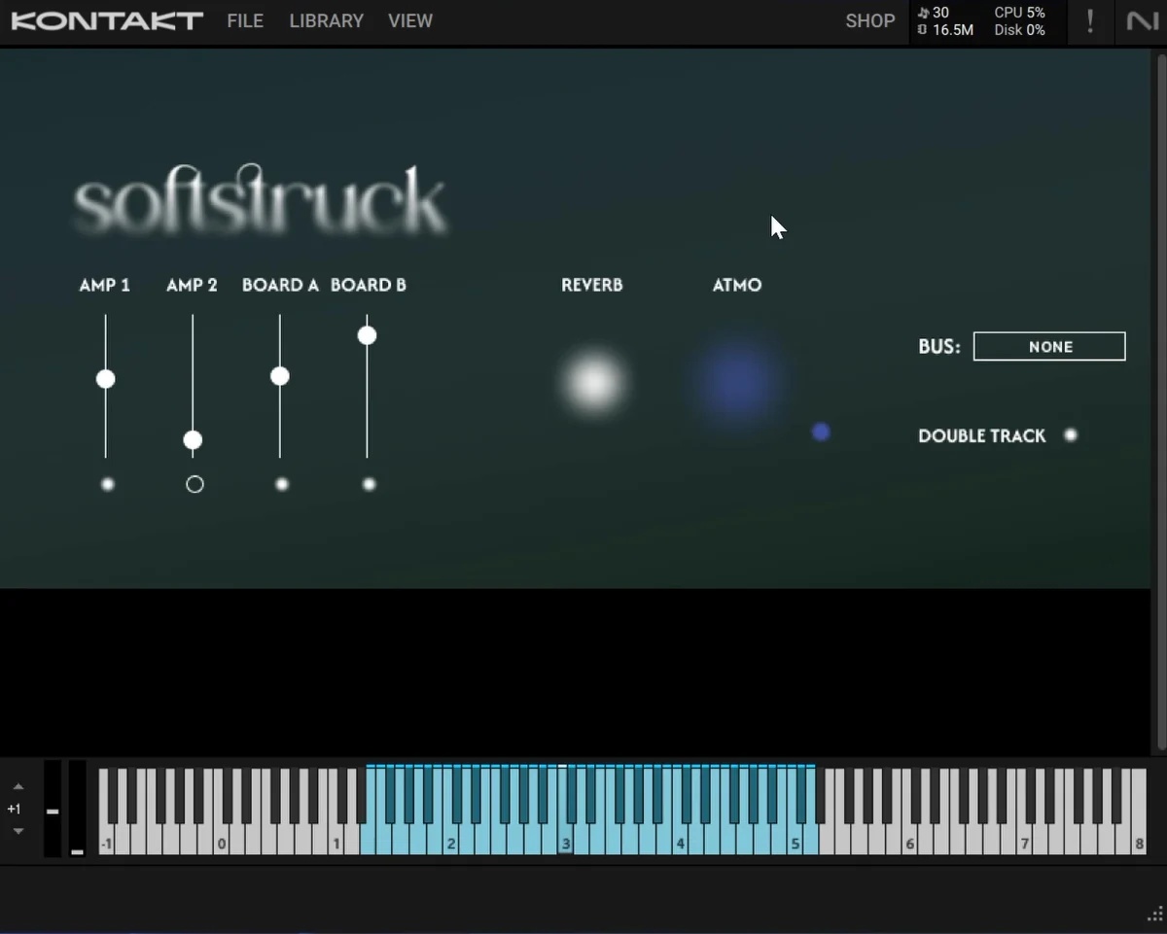Open the LIBRARY menu
The height and width of the screenshot is (934, 1167).
326,20
